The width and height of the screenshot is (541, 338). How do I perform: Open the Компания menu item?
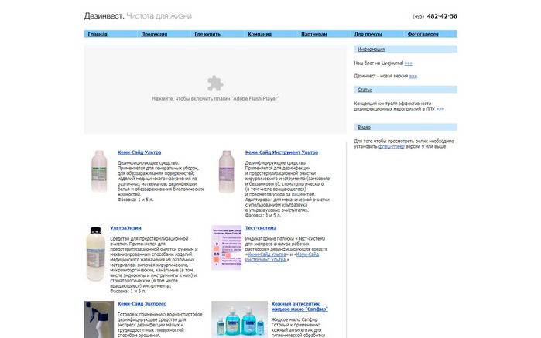tap(259, 34)
